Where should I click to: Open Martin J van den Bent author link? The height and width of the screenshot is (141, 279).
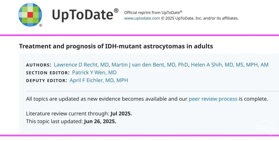click(150, 65)
